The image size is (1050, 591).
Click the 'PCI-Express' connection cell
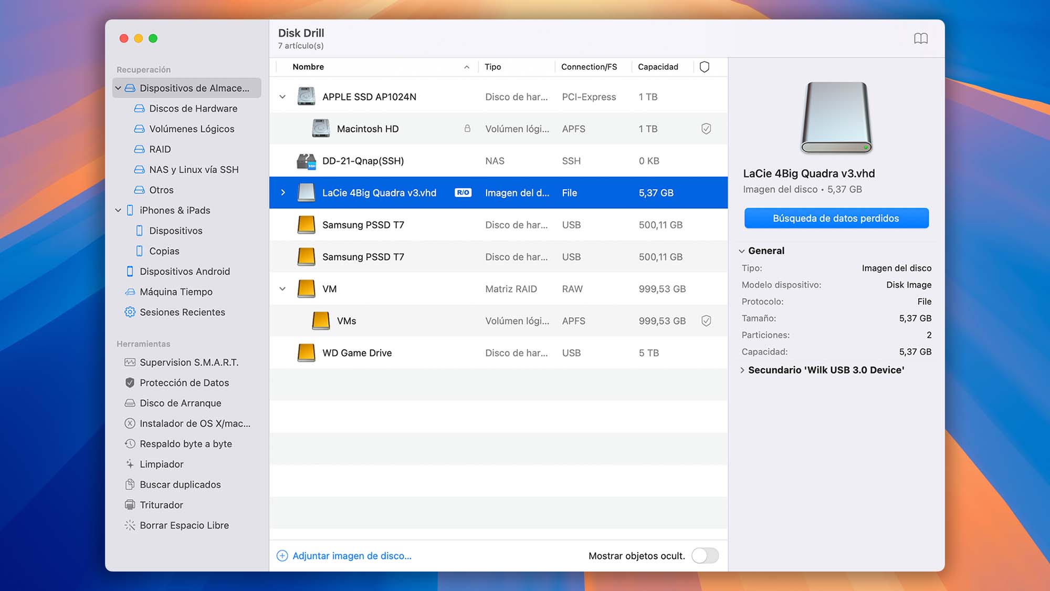589,97
